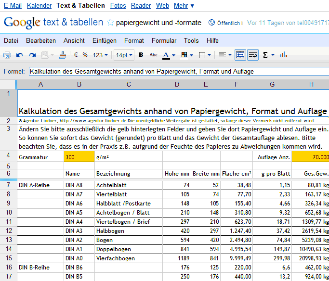This screenshot has height=281, width=329.
Task: Select the yellow Auflage cell 70.000
Action: point(310,157)
